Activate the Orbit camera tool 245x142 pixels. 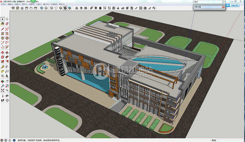(x=3, y=81)
